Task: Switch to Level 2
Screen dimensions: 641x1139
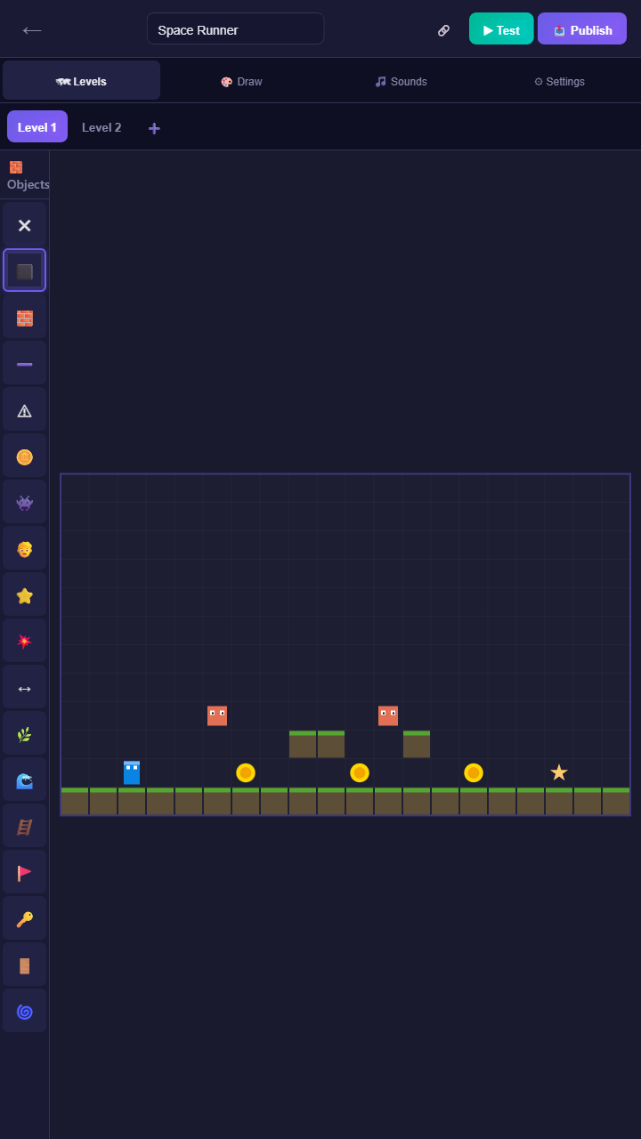Action: (x=101, y=127)
